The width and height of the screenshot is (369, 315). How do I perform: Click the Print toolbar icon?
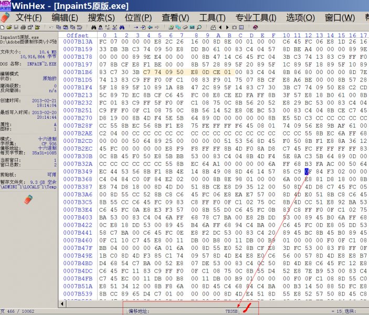[x=23, y=27]
